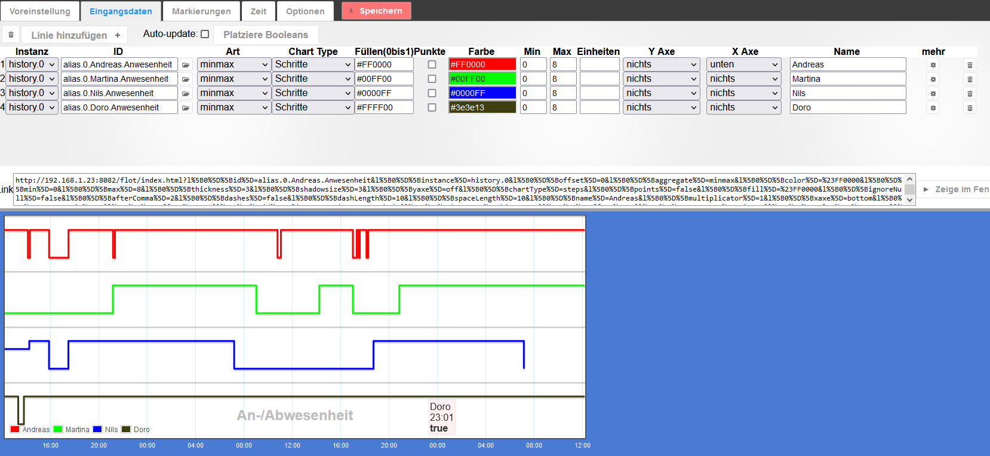
Task: Select the Eingangsdaten tab
Action: tap(121, 11)
